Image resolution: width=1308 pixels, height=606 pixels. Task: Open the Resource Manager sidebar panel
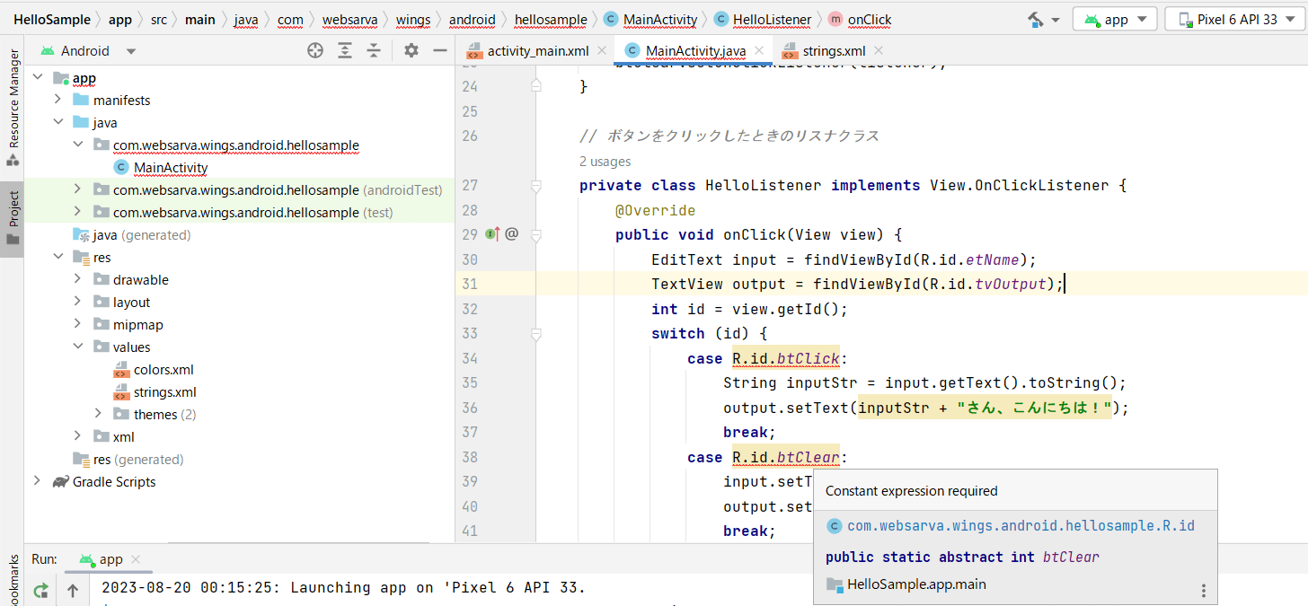coord(12,88)
